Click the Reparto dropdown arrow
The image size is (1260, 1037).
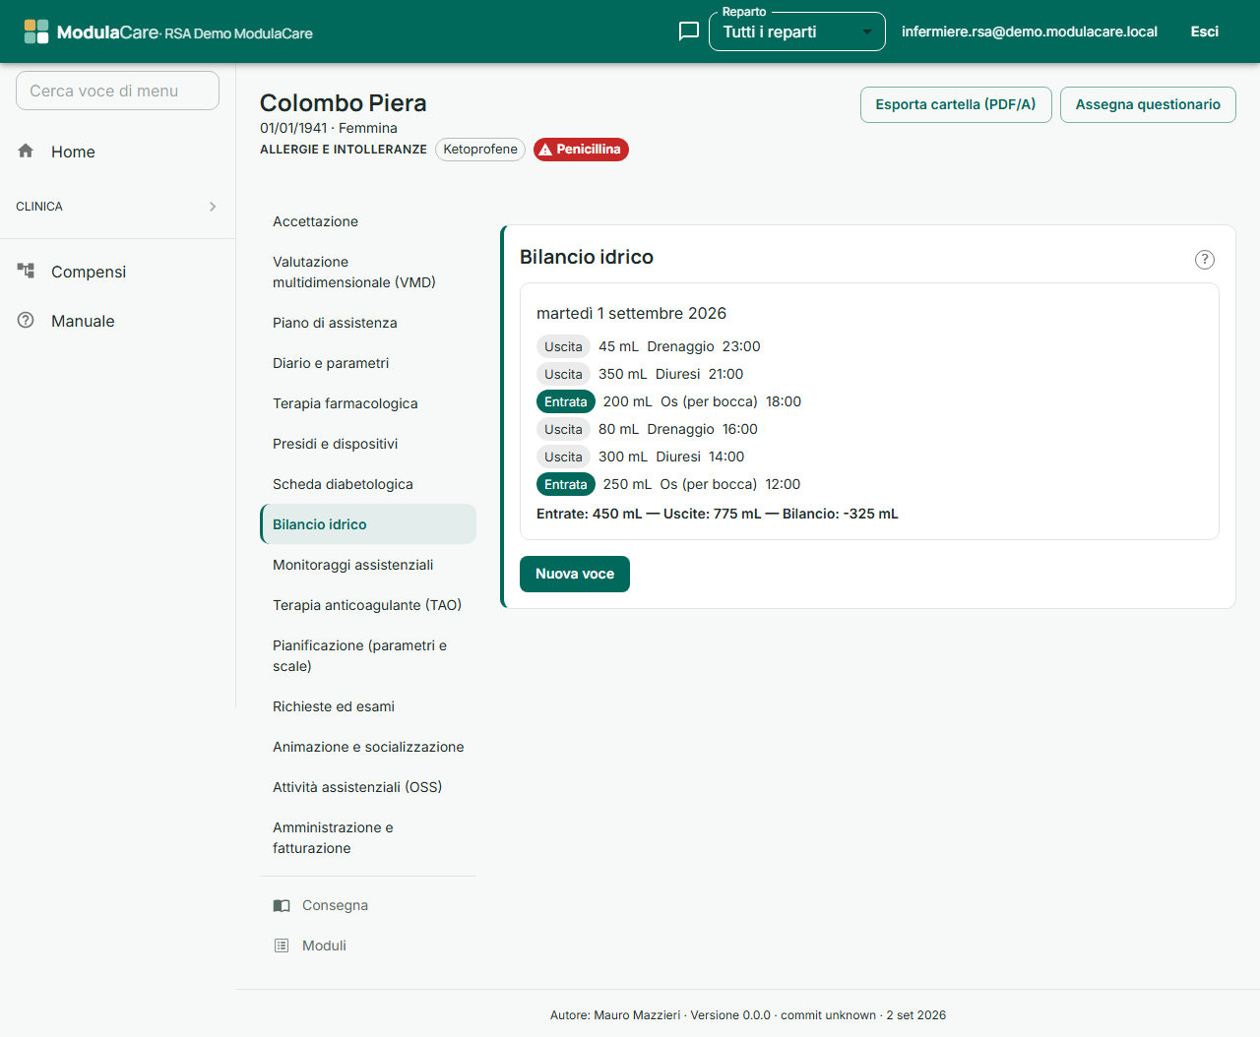(866, 32)
